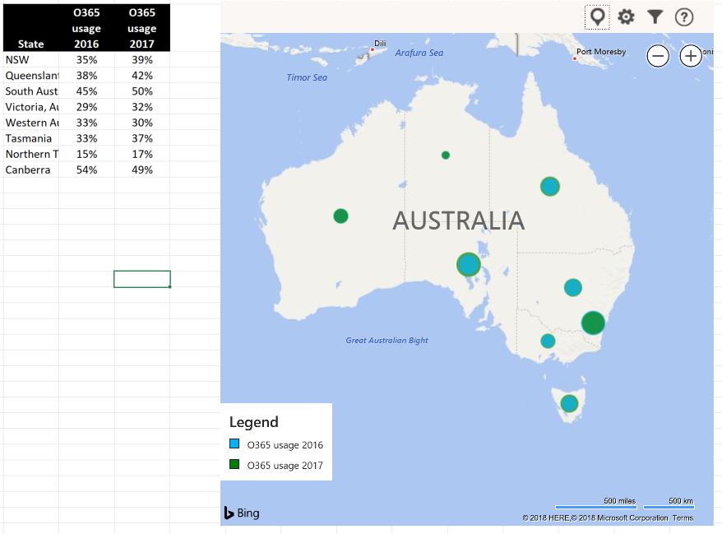Select the 15% cell for Northern Territory

tap(86, 154)
